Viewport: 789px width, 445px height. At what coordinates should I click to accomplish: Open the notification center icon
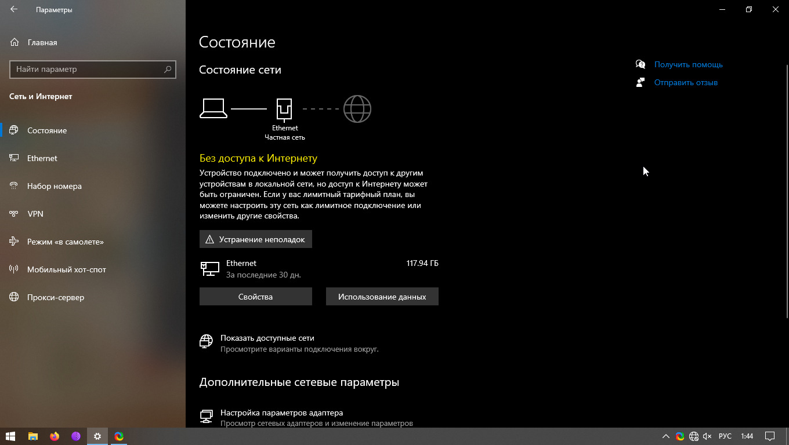click(770, 436)
